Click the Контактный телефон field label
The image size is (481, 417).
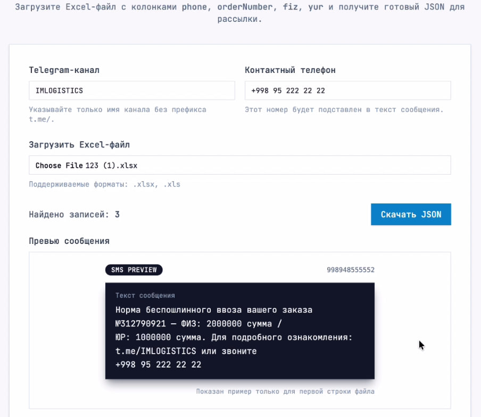[x=290, y=70]
